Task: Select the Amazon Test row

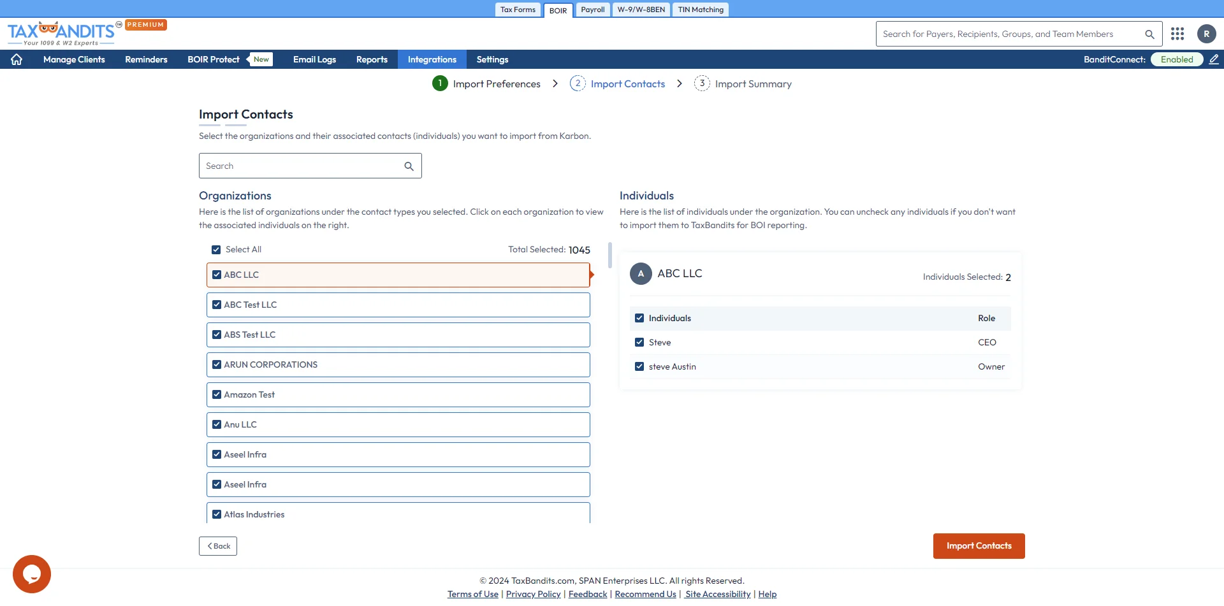Action: (398, 394)
